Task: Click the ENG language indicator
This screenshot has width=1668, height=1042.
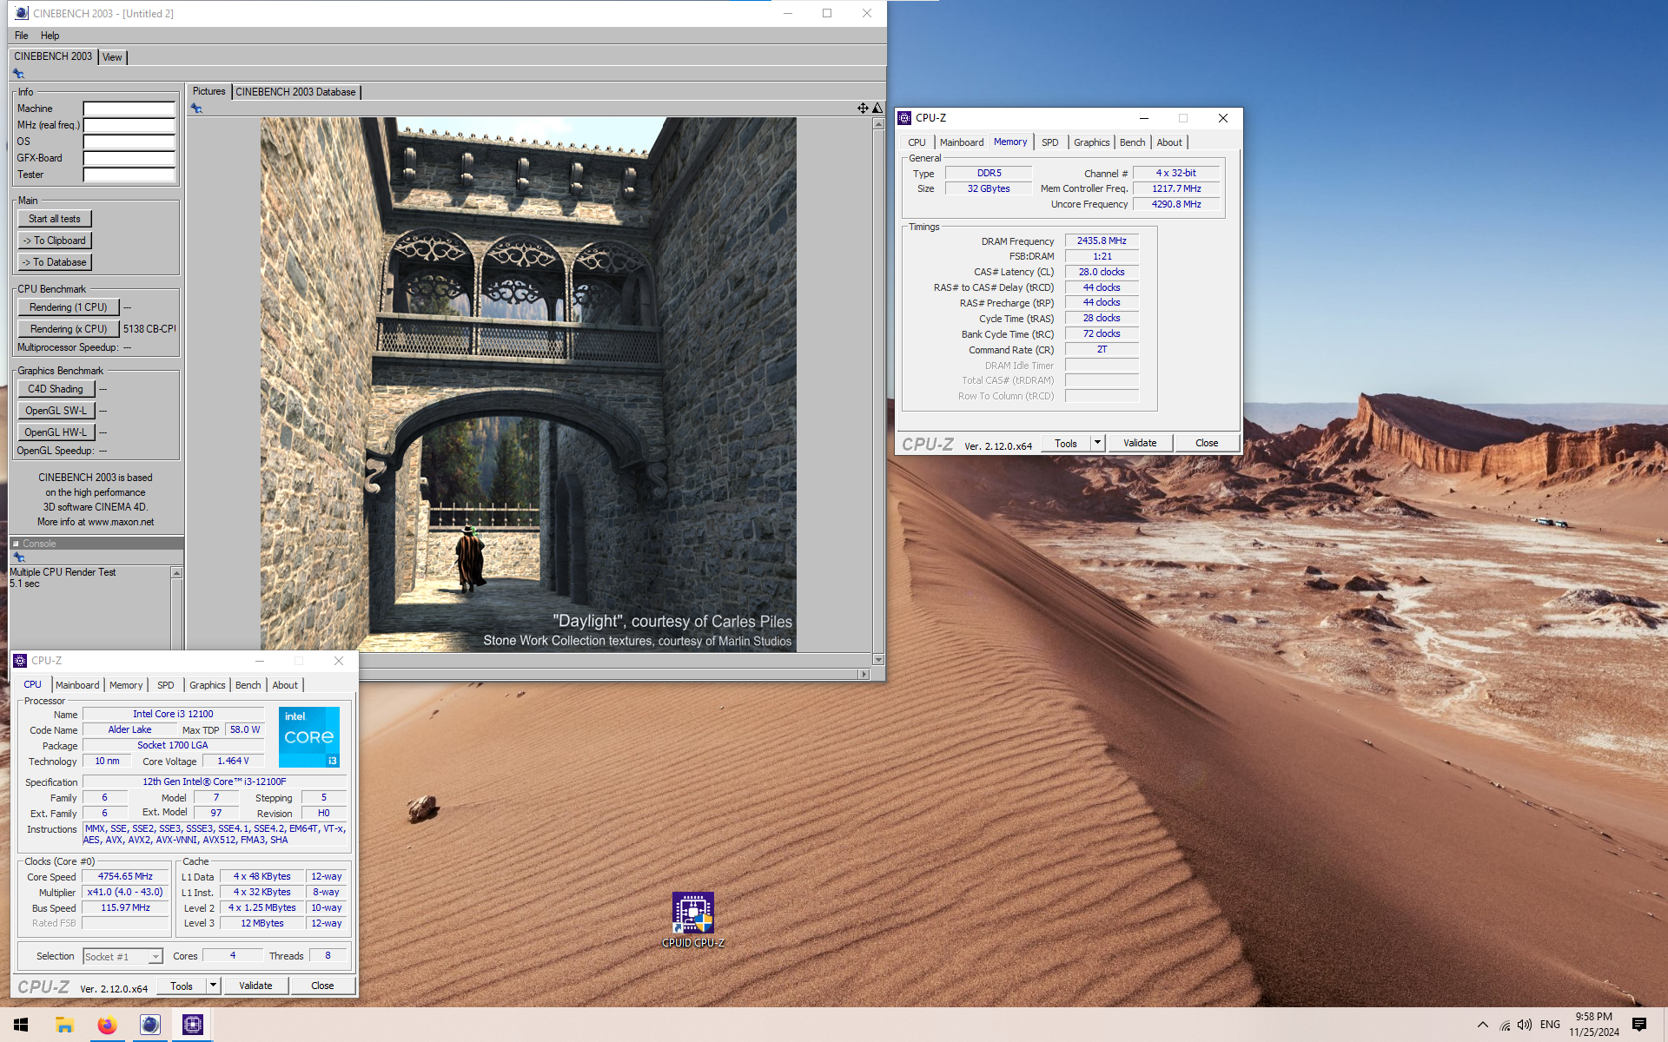Action: point(1550,1025)
